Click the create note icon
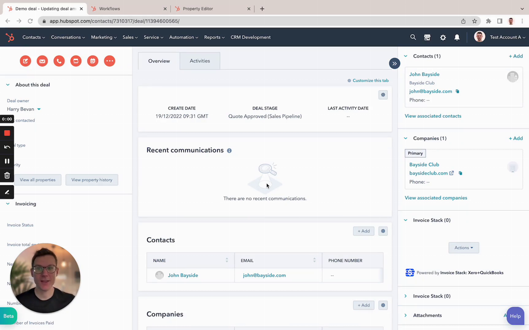Screen dimensions: 529x330 25,61
